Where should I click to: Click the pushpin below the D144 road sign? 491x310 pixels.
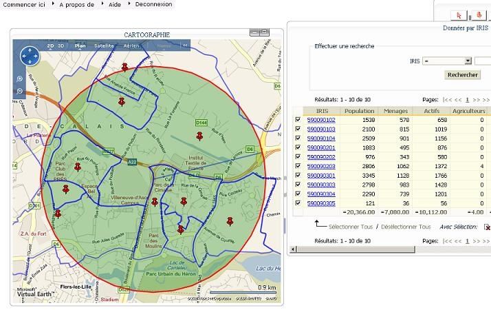coord(199,136)
